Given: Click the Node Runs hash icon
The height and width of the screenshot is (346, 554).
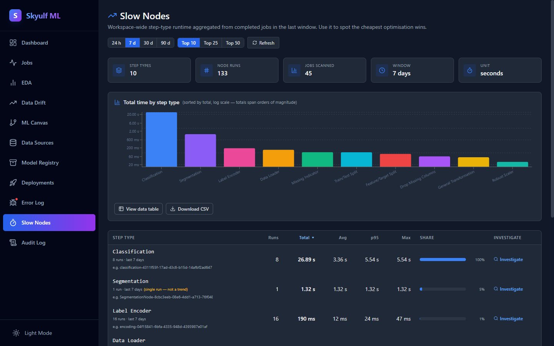Looking at the screenshot, I should click(x=207, y=70).
